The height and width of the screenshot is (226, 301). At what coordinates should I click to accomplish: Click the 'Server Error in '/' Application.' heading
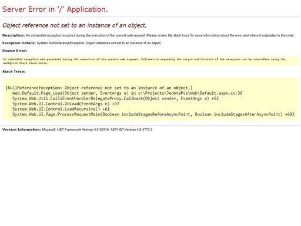pyautogui.click(x=55, y=9)
